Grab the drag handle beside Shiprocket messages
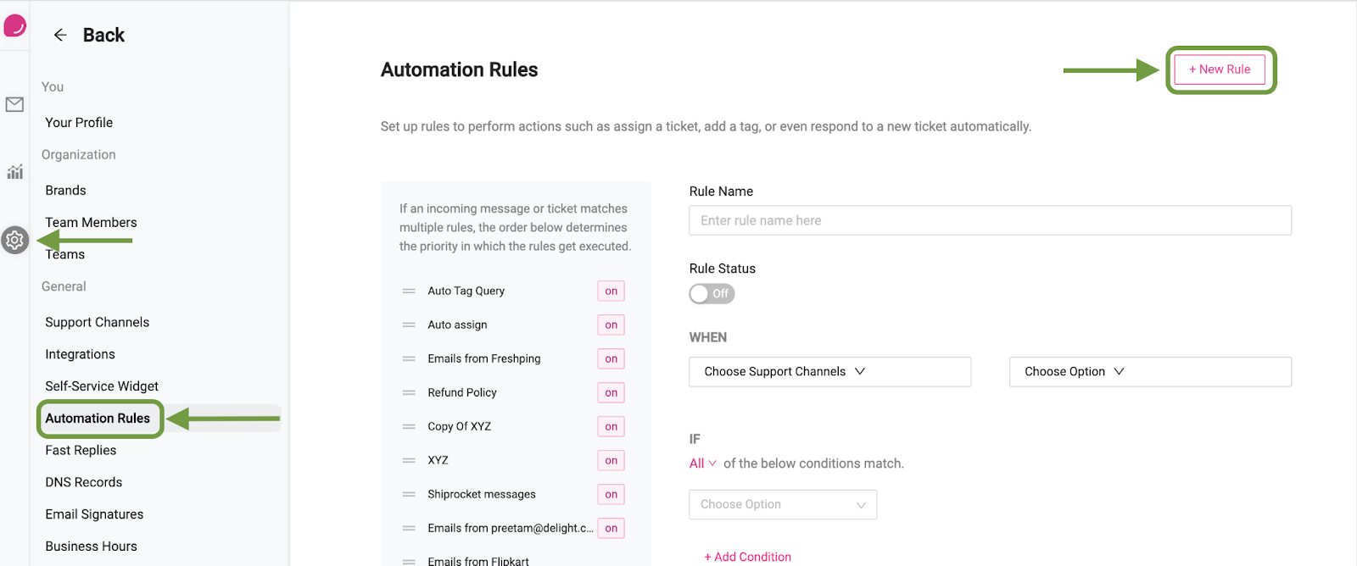Image resolution: width=1357 pixels, height=566 pixels. (409, 494)
